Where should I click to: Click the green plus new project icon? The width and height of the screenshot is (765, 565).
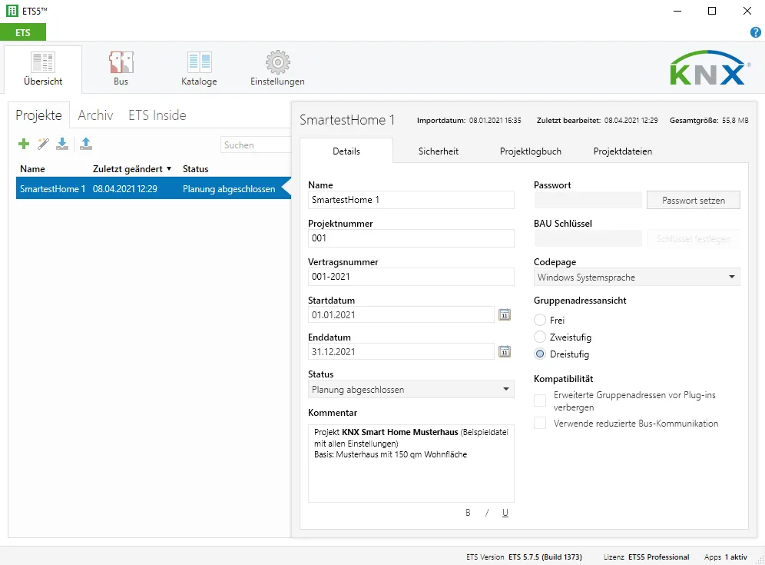click(23, 144)
